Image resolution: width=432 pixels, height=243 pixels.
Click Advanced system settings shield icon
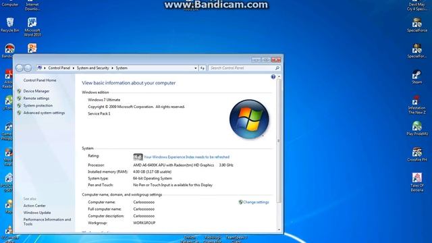19,113
